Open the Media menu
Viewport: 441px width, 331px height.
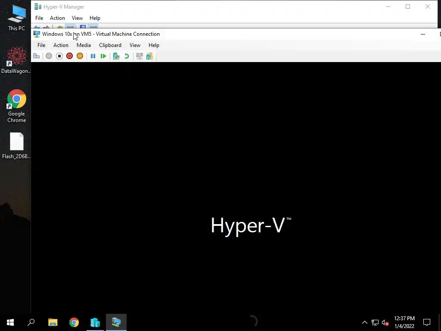click(x=84, y=45)
